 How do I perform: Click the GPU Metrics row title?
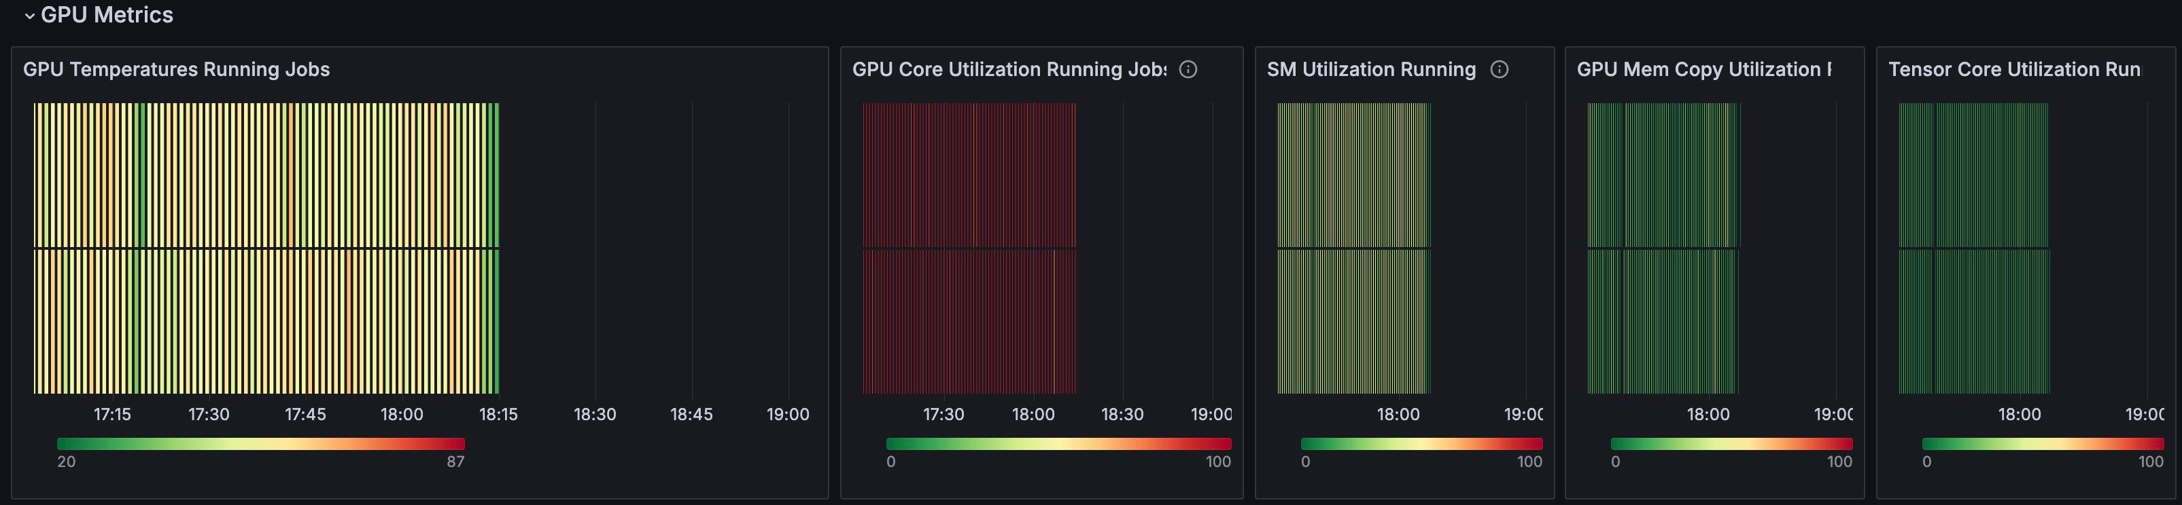pyautogui.click(x=107, y=15)
